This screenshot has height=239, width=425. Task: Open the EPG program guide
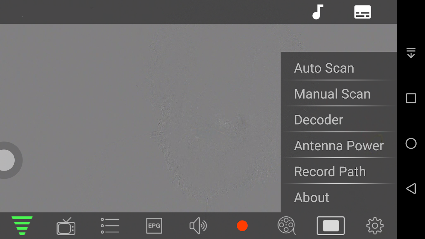pyautogui.click(x=154, y=226)
